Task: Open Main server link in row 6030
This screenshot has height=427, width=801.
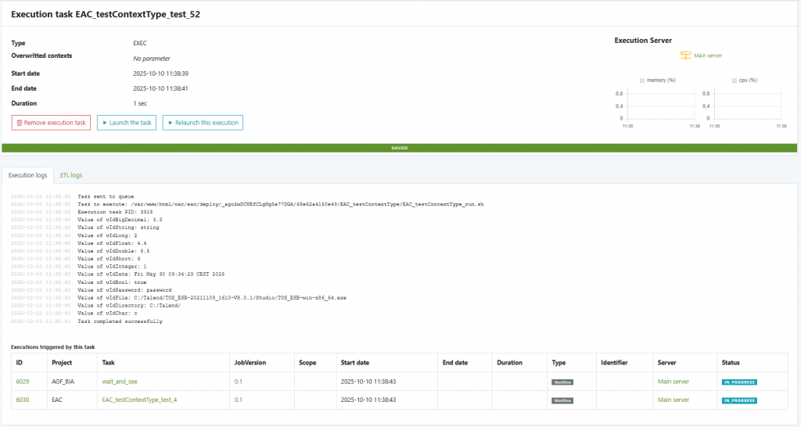Action: [x=673, y=400]
